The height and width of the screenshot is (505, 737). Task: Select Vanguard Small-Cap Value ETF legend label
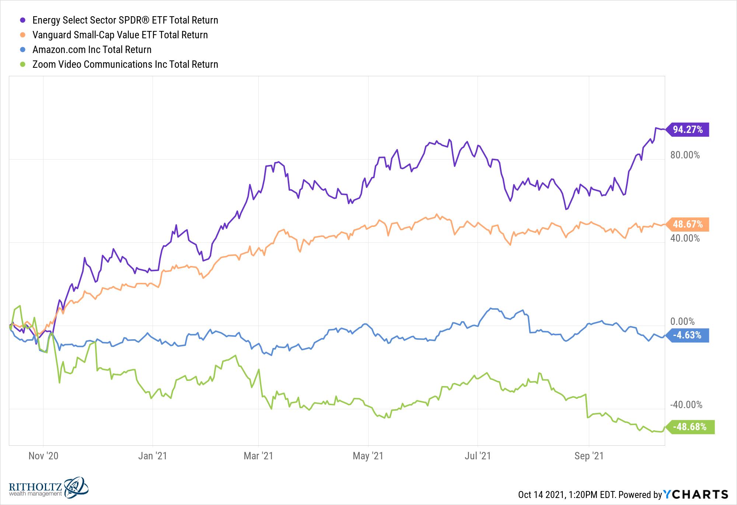pyautogui.click(x=120, y=35)
